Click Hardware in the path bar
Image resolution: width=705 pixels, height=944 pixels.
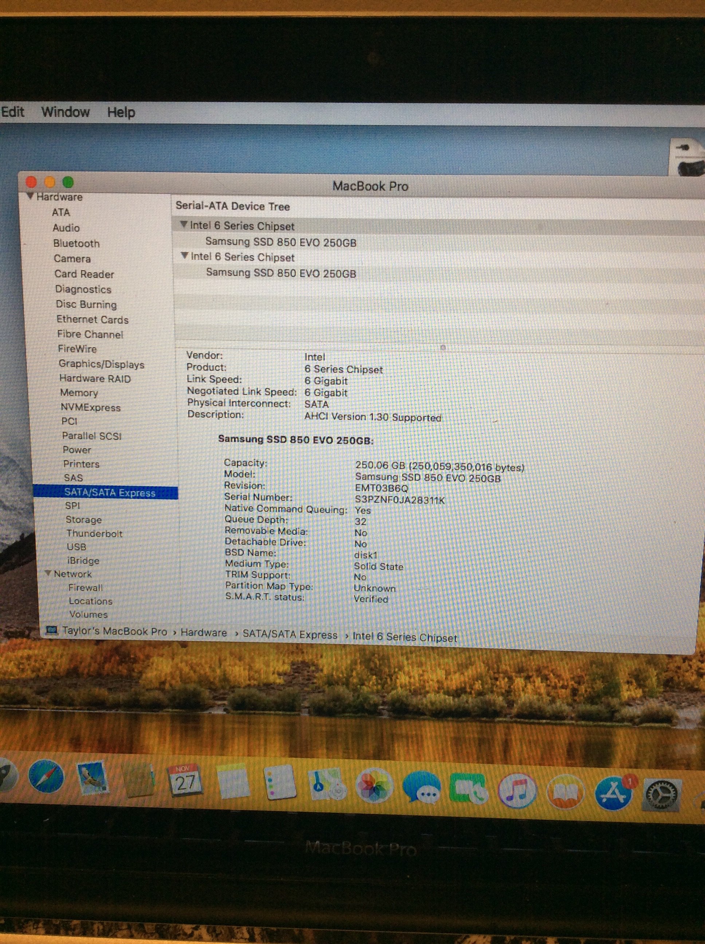[204, 633]
